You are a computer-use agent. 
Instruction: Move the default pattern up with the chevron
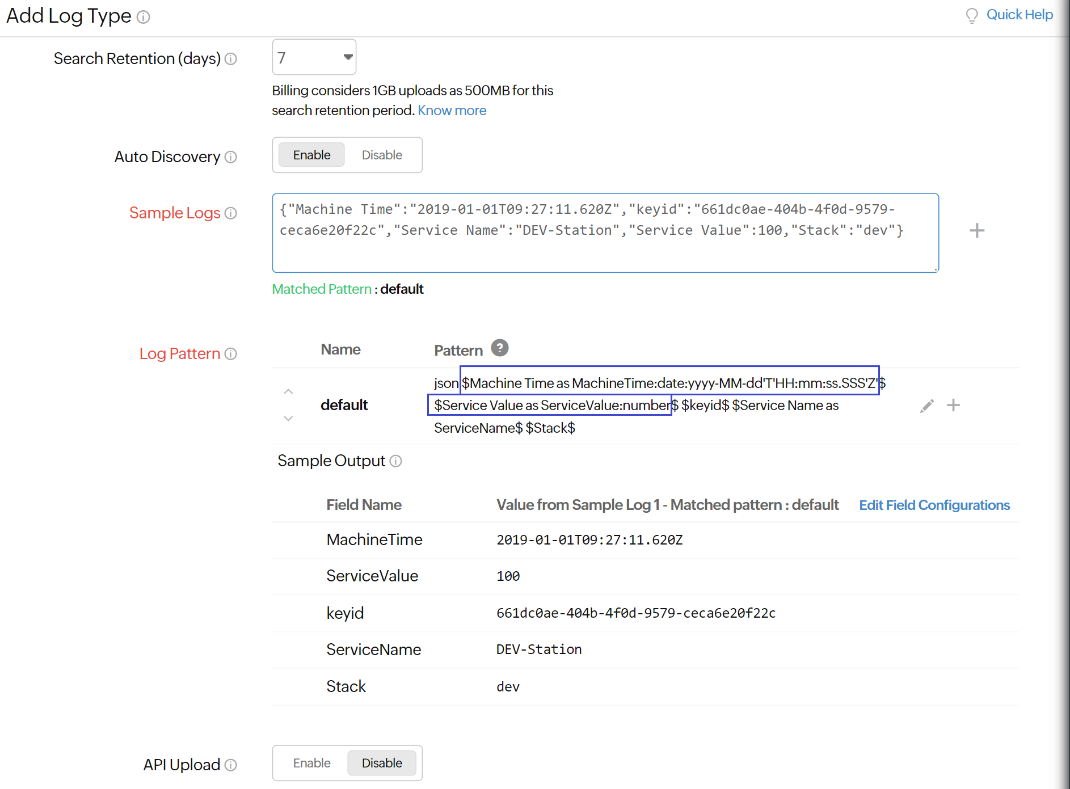[288, 391]
